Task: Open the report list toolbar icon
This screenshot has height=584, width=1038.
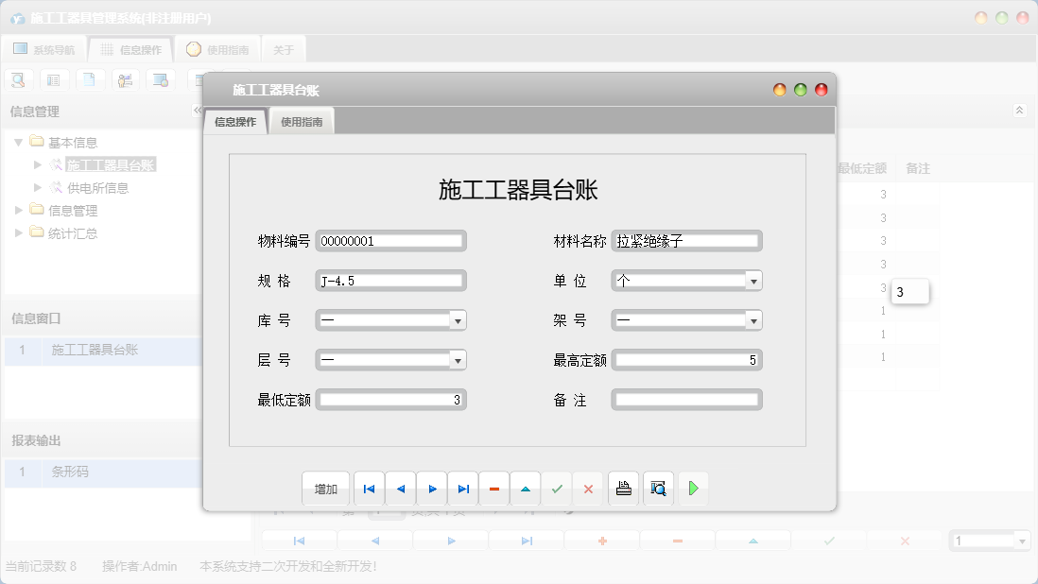Action: click(54, 79)
